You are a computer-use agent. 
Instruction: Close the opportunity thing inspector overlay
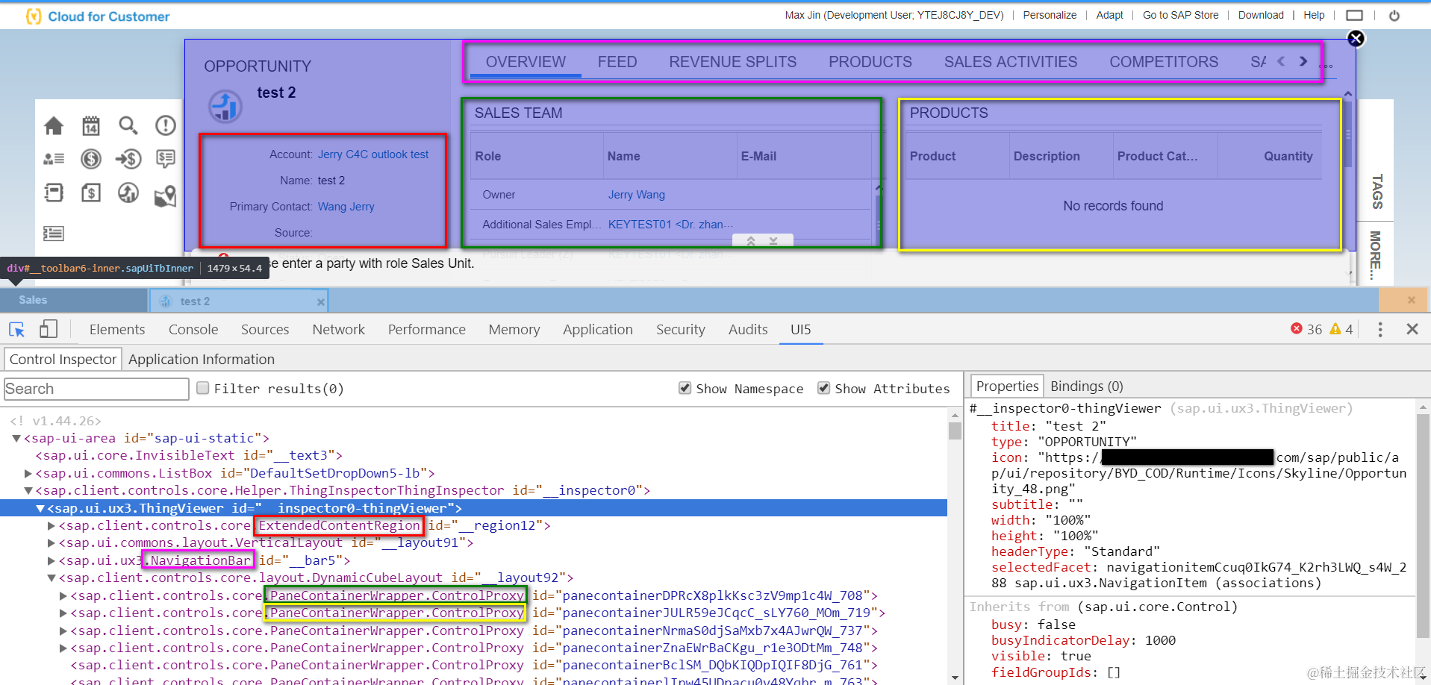(1356, 39)
